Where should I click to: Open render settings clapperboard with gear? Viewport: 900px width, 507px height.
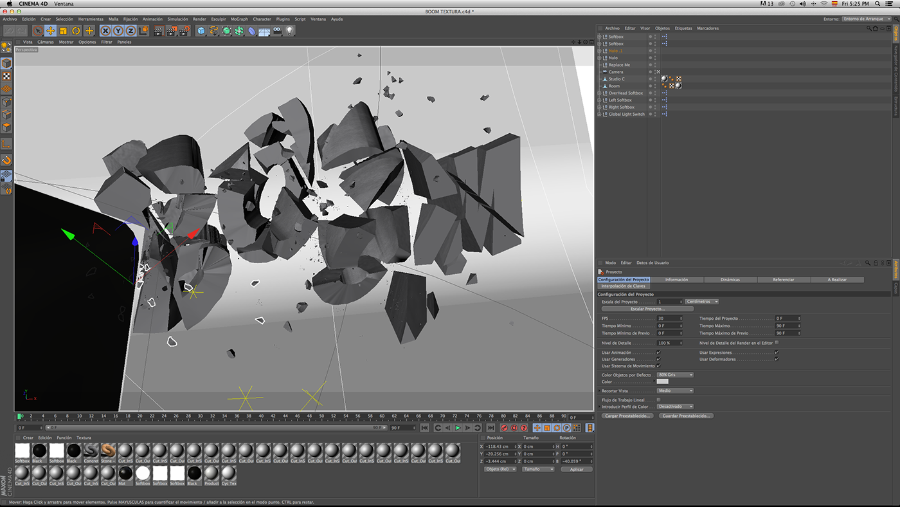point(184,31)
